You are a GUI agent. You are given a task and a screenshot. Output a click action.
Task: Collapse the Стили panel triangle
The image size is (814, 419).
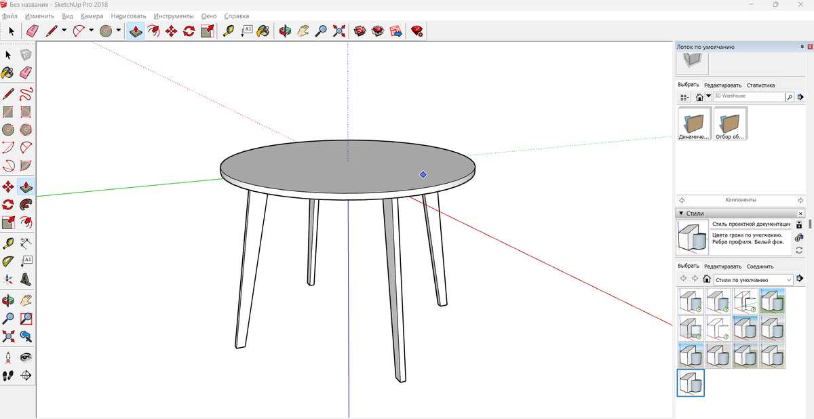tap(681, 214)
